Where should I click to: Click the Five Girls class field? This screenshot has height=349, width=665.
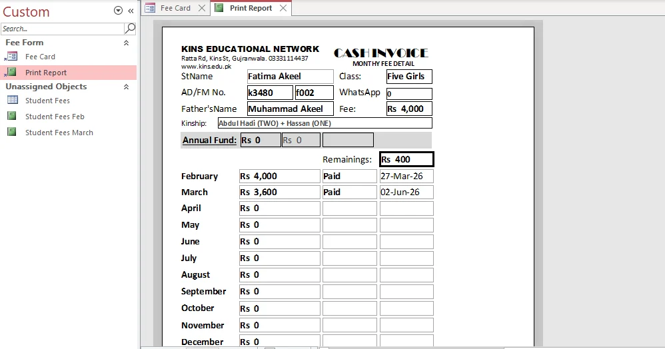[409, 77]
